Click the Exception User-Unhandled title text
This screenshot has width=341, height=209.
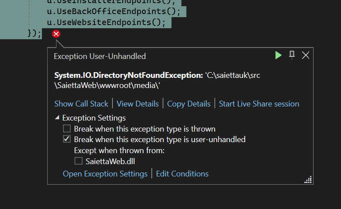point(100,56)
